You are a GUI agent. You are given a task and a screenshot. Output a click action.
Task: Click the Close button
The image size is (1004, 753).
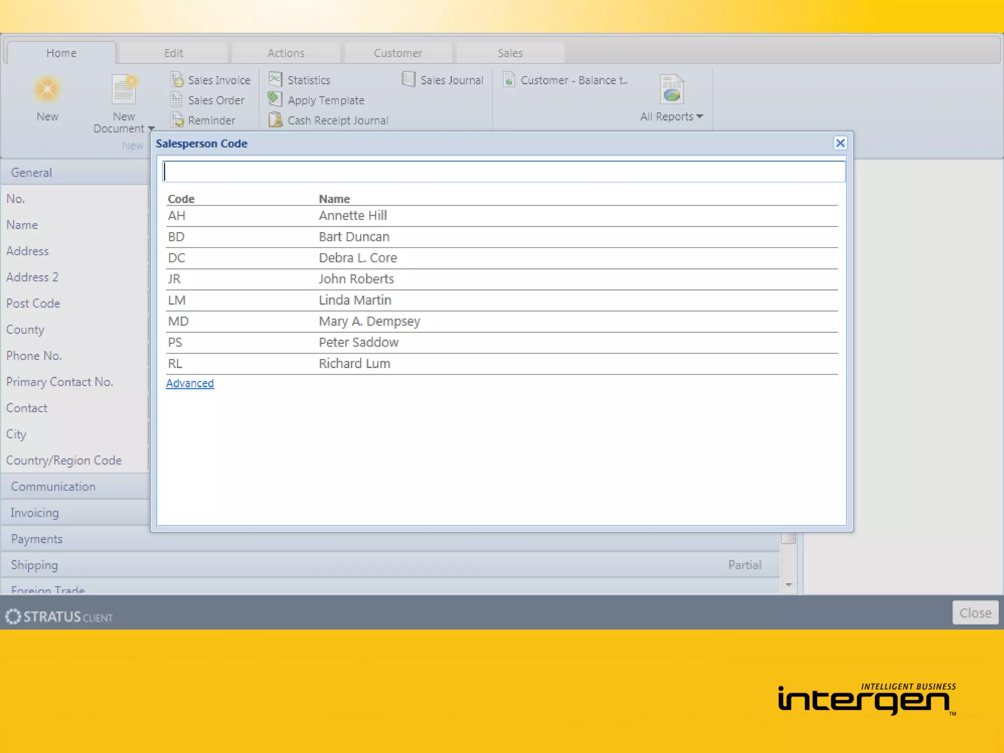click(x=975, y=613)
